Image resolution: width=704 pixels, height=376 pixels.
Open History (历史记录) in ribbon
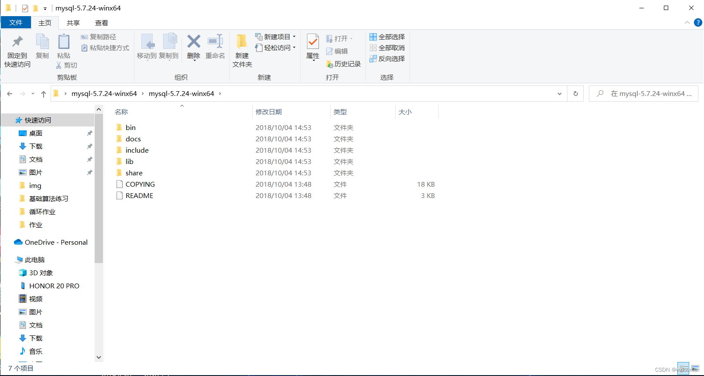point(343,64)
